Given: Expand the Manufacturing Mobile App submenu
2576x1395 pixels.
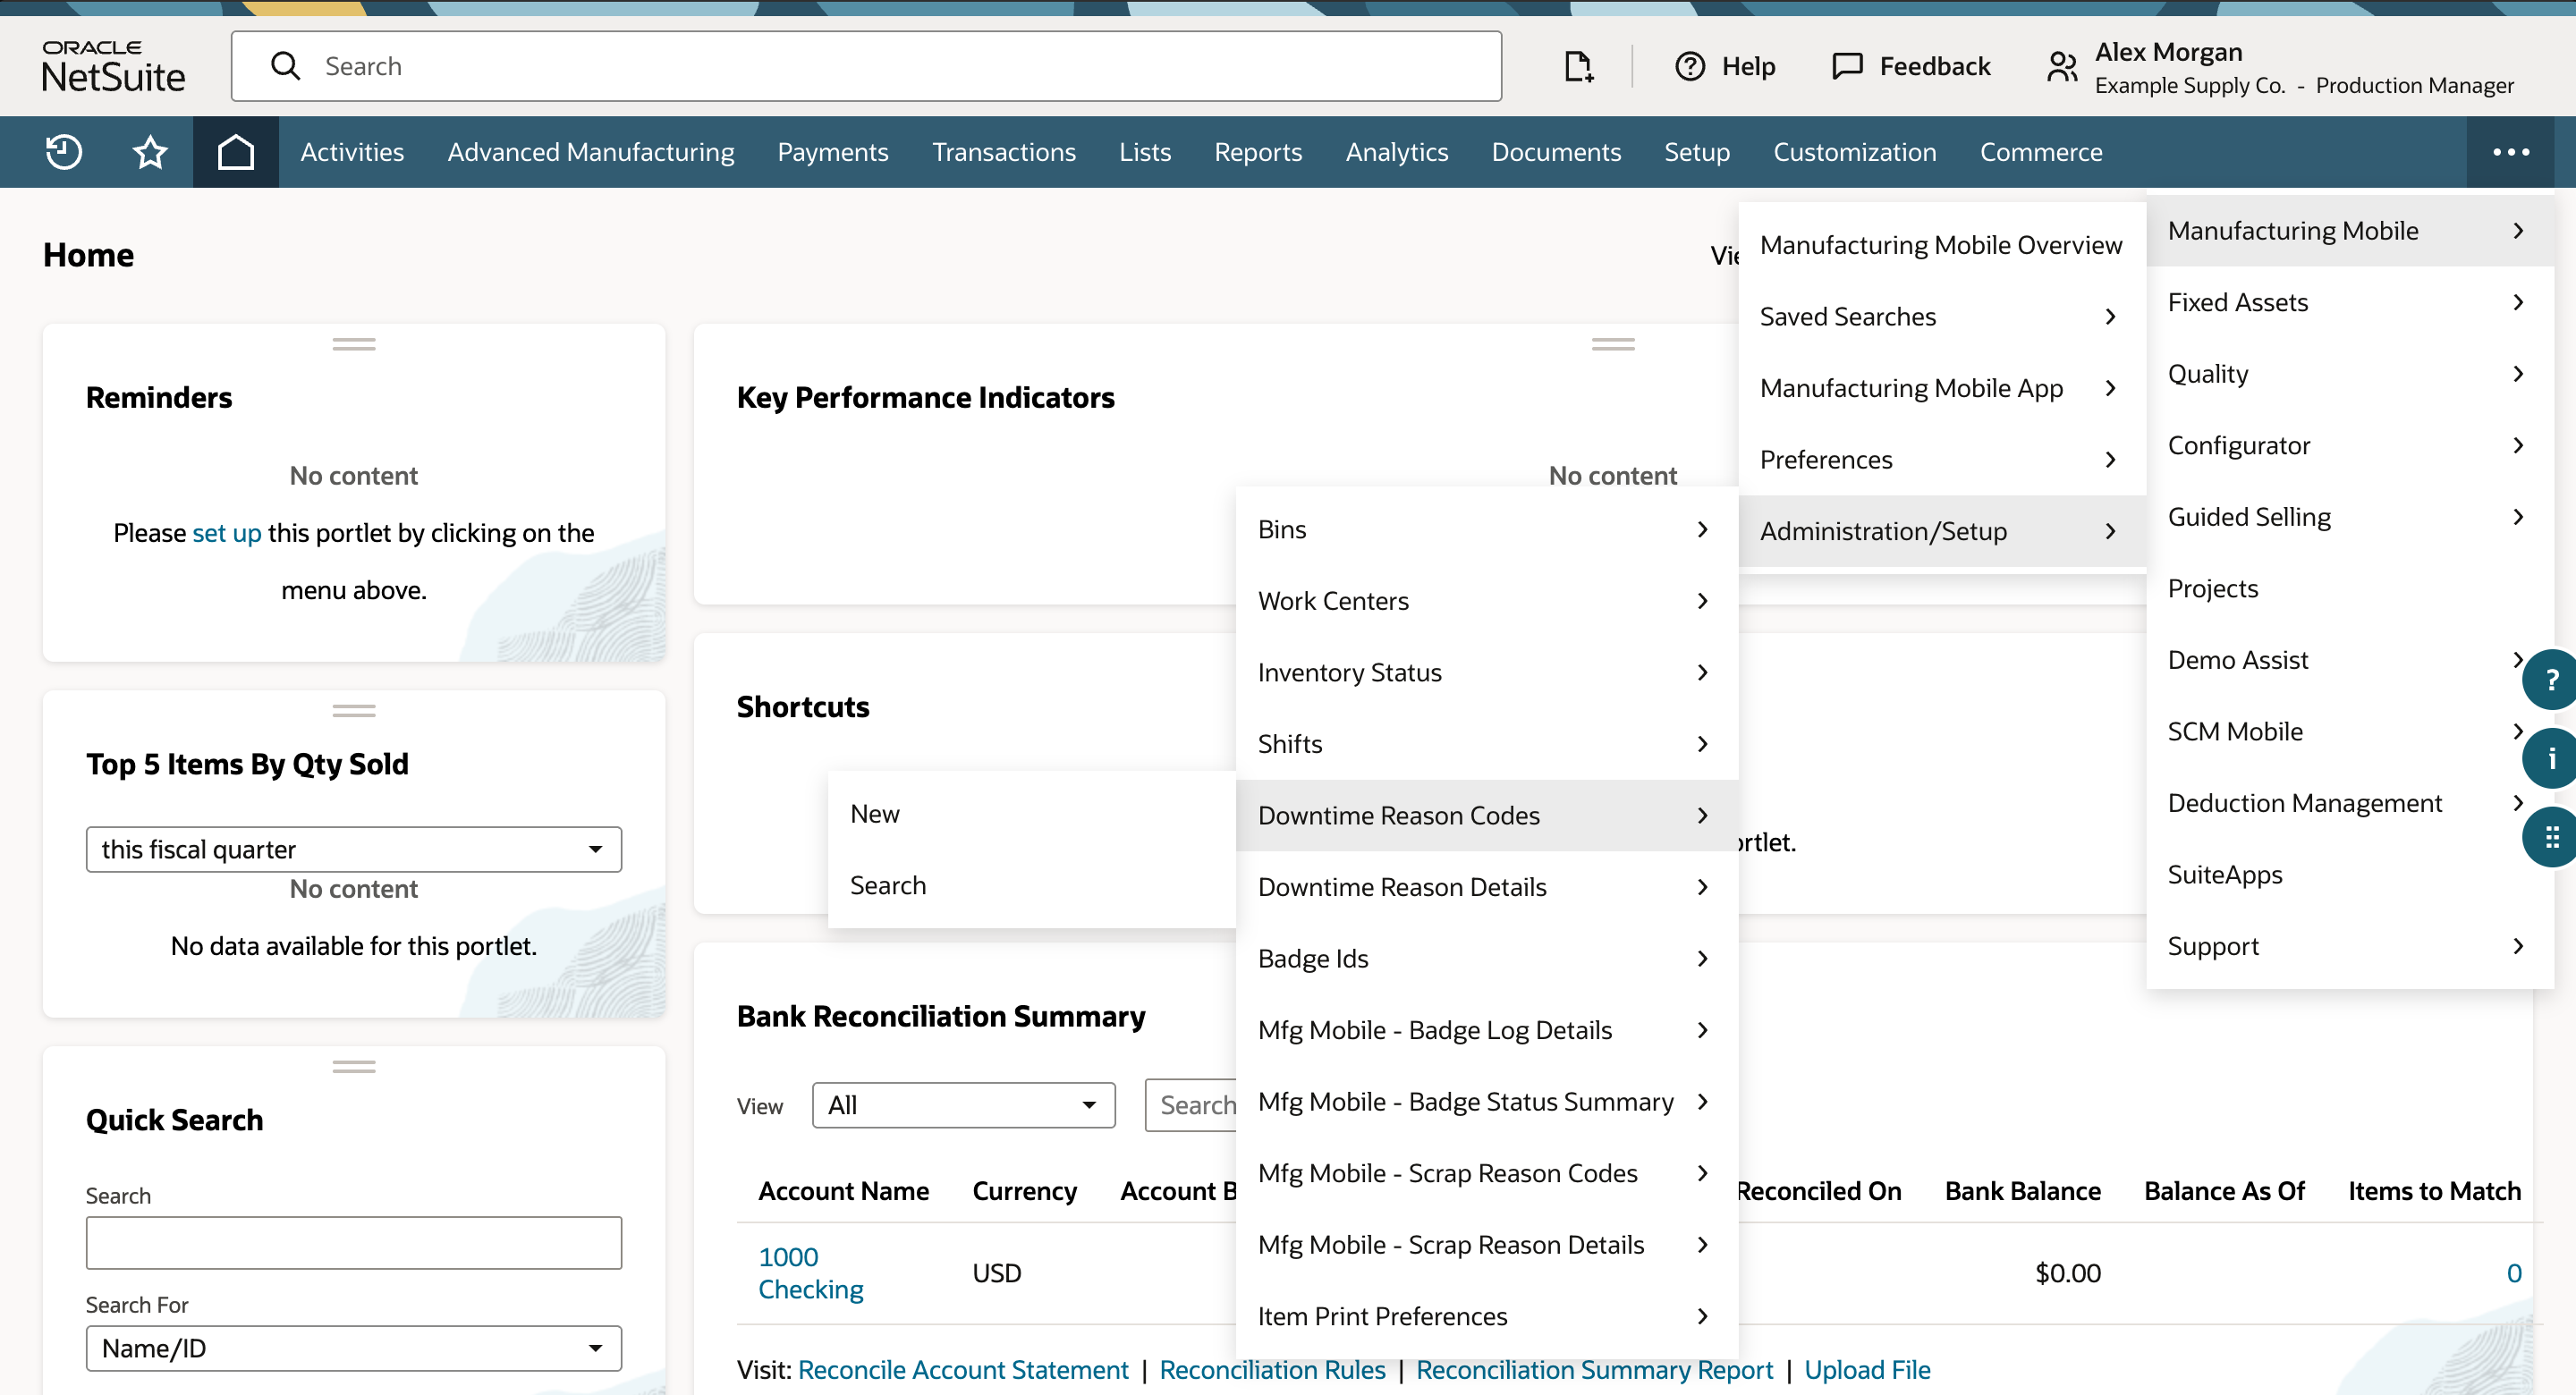Looking at the screenshot, I should click(1942, 388).
